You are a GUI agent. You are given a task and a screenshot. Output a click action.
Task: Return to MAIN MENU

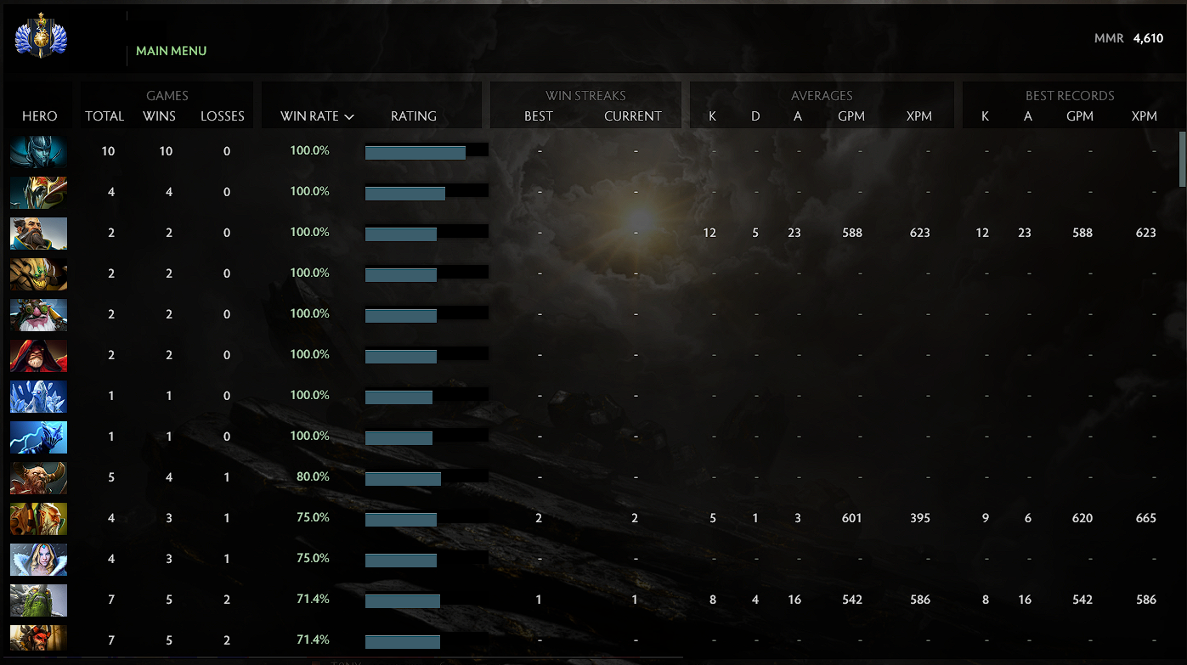[x=172, y=51]
